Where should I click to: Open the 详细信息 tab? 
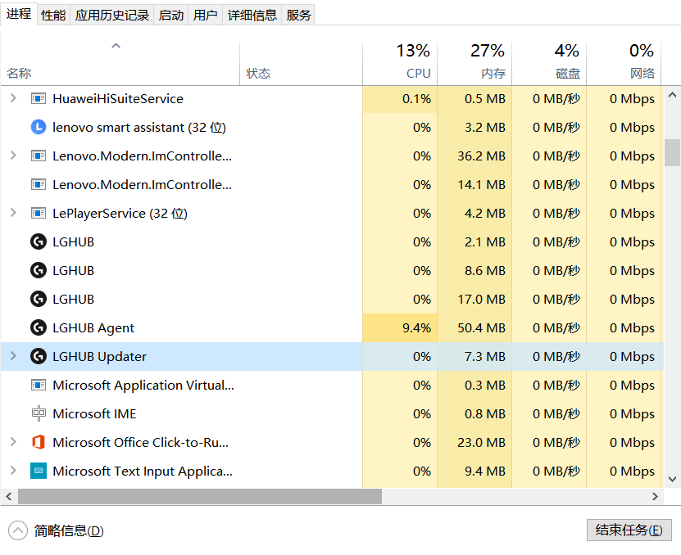click(252, 16)
